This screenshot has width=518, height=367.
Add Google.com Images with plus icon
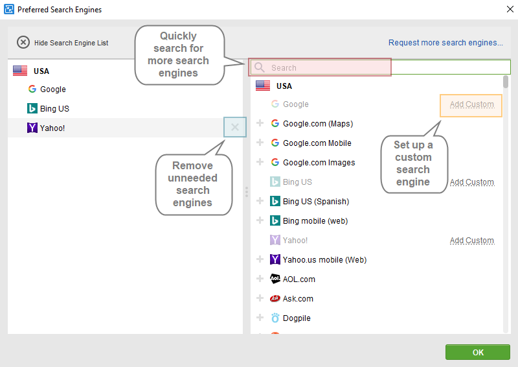260,162
